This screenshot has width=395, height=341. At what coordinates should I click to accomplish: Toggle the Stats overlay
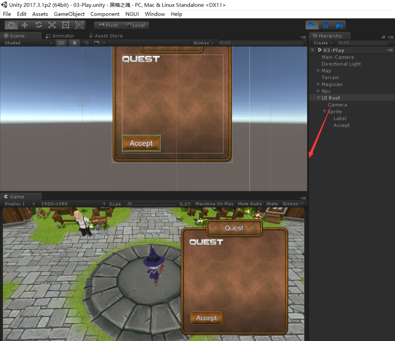pos(272,204)
